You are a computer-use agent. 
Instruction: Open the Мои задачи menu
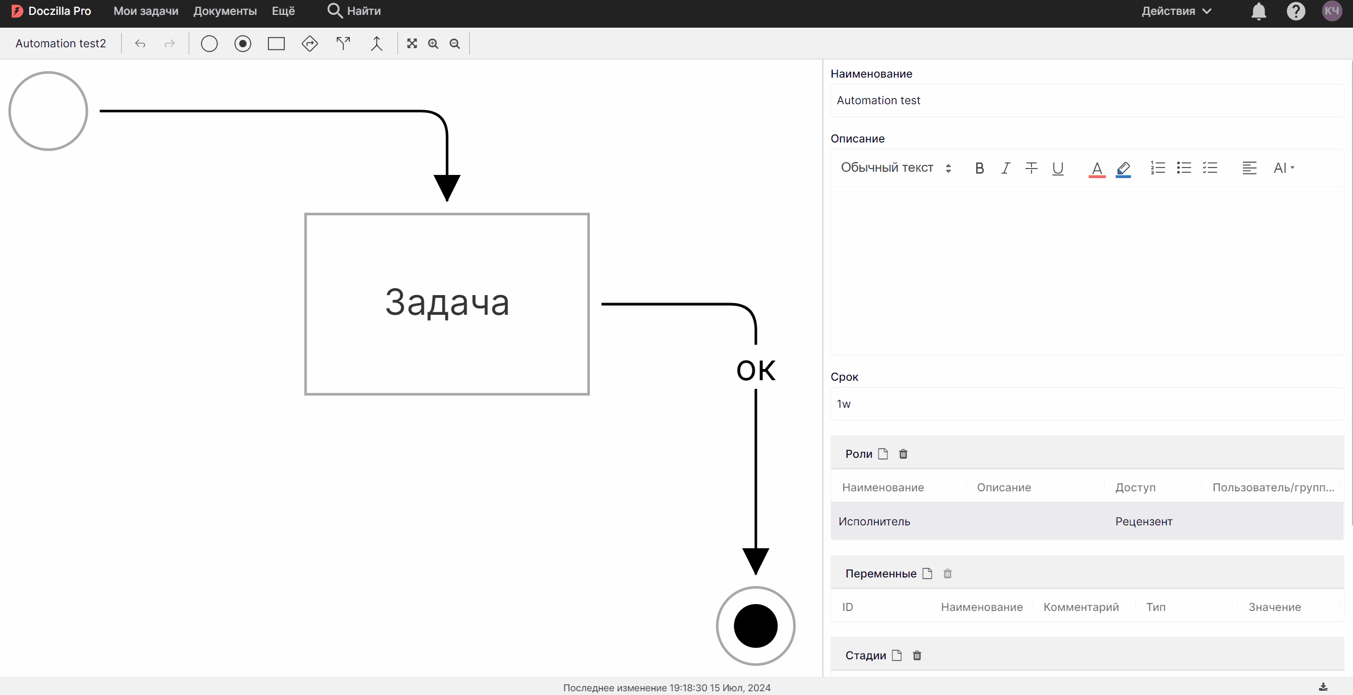pos(146,11)
